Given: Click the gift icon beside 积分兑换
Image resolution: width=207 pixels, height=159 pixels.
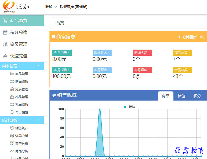Looking at the screenshot, I should (5, 32).
